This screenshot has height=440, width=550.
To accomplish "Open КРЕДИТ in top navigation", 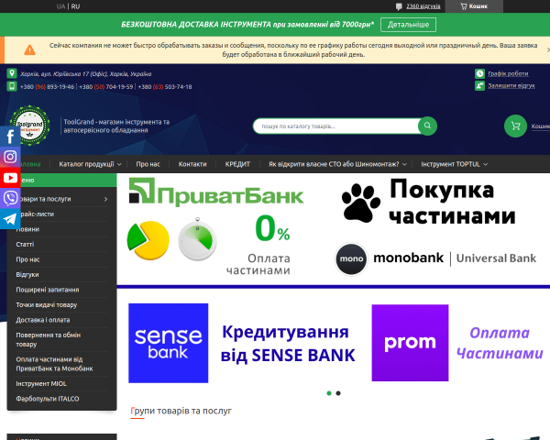I will pyautogui.click(x=237, y=164).
